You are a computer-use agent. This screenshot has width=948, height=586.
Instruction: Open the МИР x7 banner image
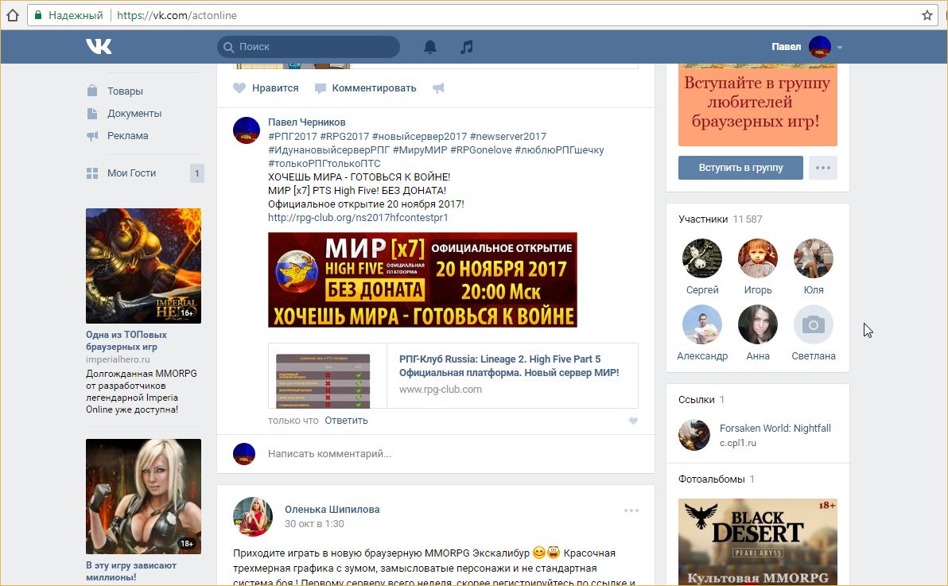(422, 279)
